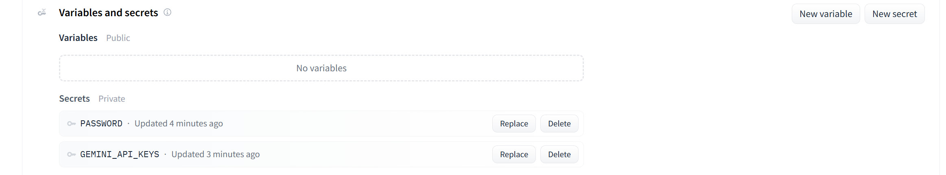The height and width of the screenshot is (175, 946).
Task: Click the Private label beside Secrets
Action: click(x=111, y=98)
